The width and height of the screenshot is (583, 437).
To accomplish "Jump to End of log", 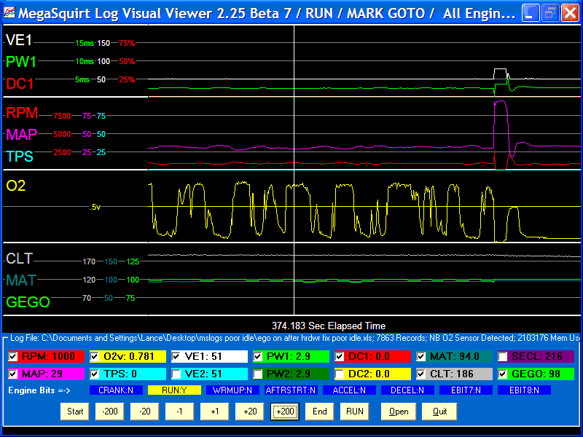I will [x=320, y=412].
